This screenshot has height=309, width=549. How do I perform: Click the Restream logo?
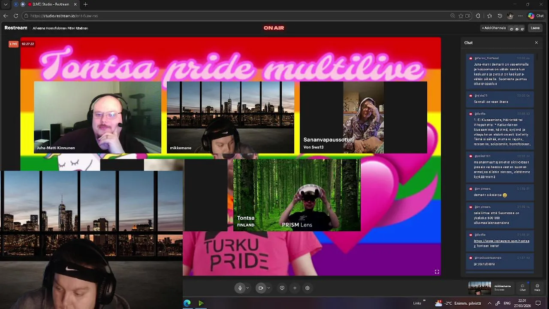tap(16, 28)
